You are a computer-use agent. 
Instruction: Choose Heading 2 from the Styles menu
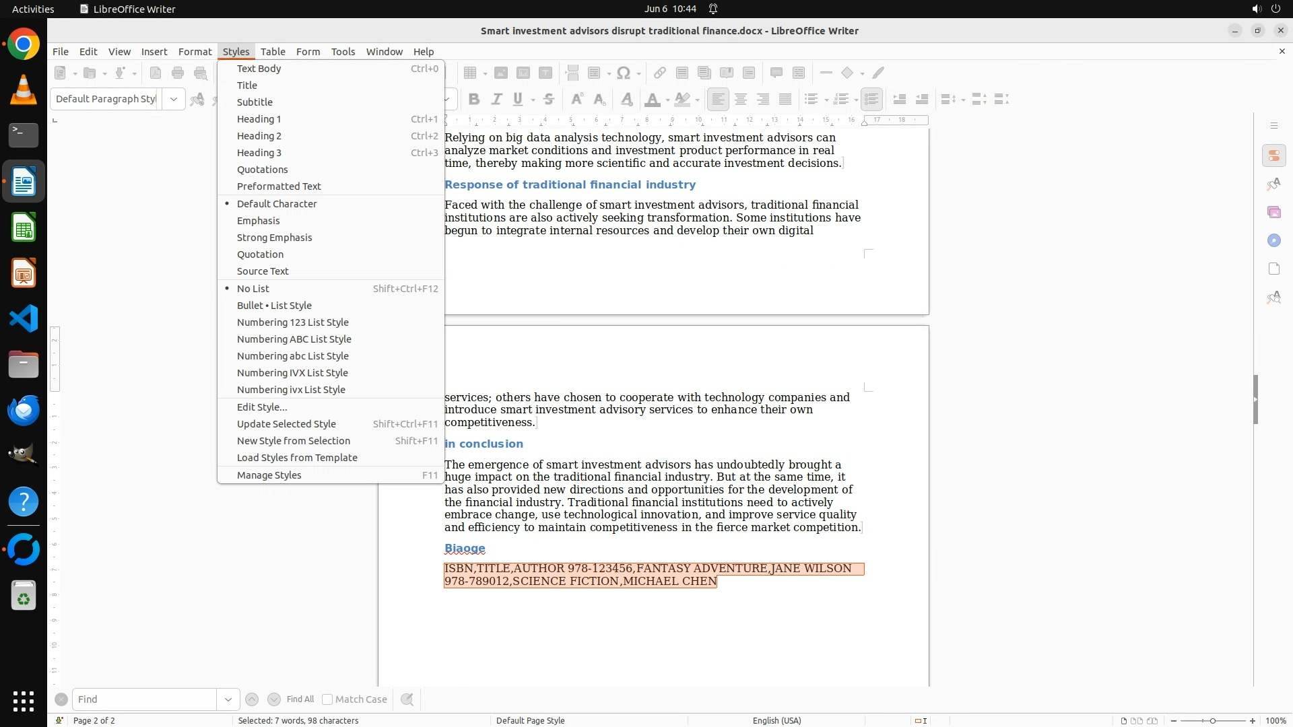coord(259,136)
